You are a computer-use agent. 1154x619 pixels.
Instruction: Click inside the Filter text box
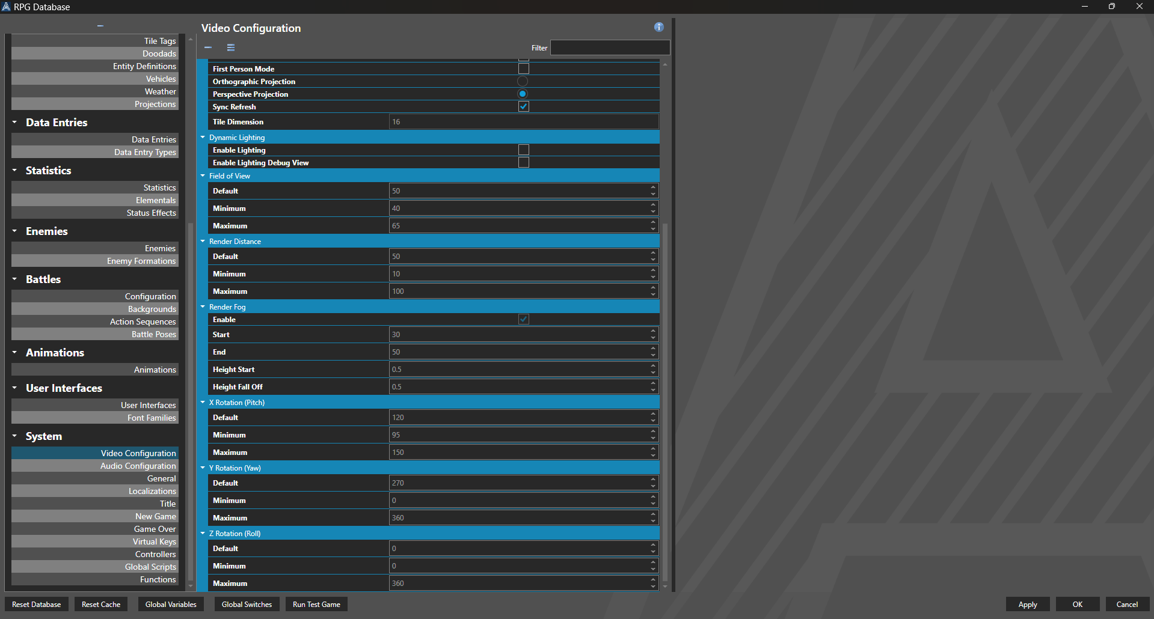click(609, 47)
